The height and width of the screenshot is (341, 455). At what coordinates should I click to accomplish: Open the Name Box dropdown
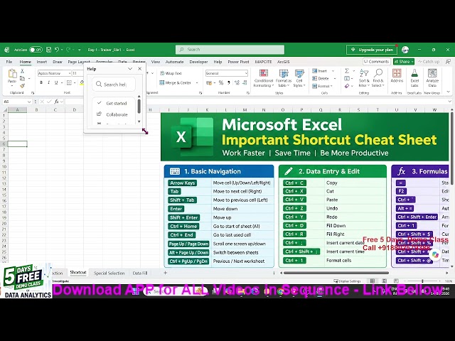(29, 102)
